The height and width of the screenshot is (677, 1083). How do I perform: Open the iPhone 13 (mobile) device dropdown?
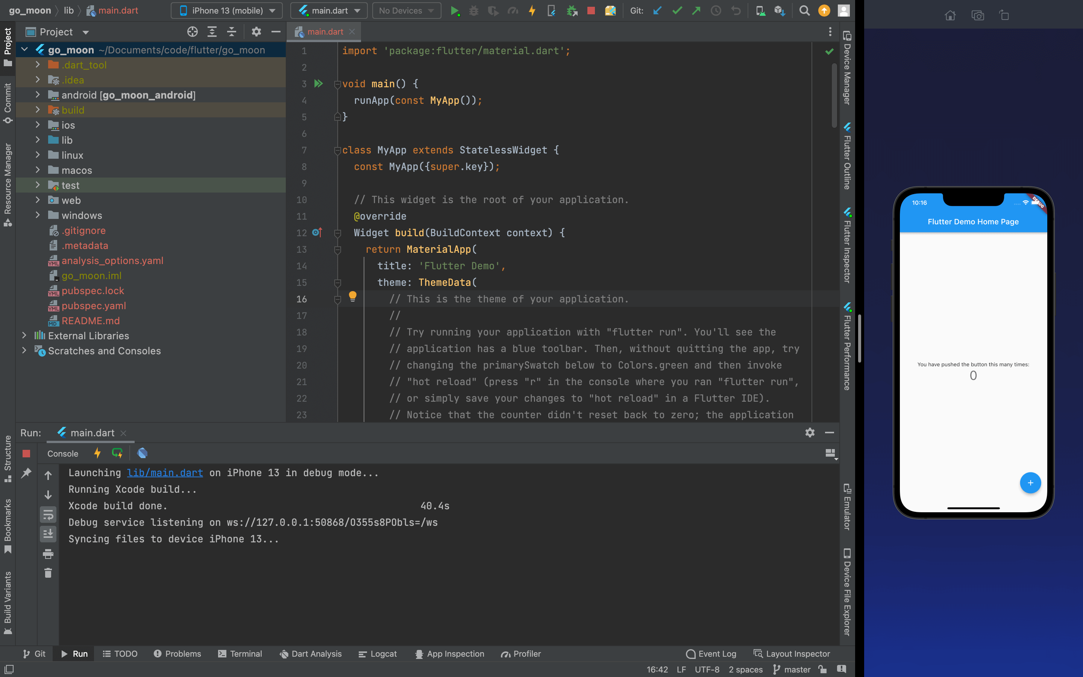227,11
